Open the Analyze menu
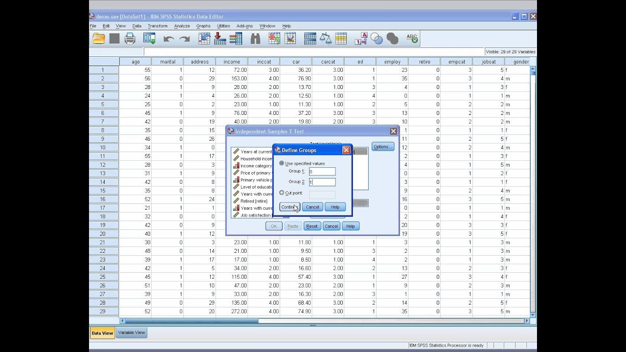 [x=182, y=26]
